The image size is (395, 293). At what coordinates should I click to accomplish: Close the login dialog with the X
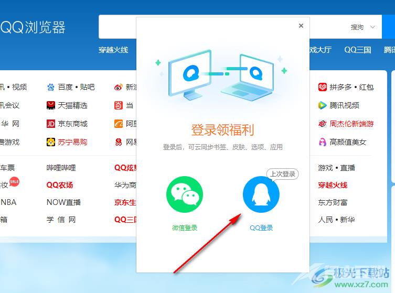point(301,26)
